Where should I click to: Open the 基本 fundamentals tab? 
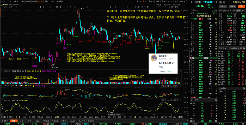(229, 10)
